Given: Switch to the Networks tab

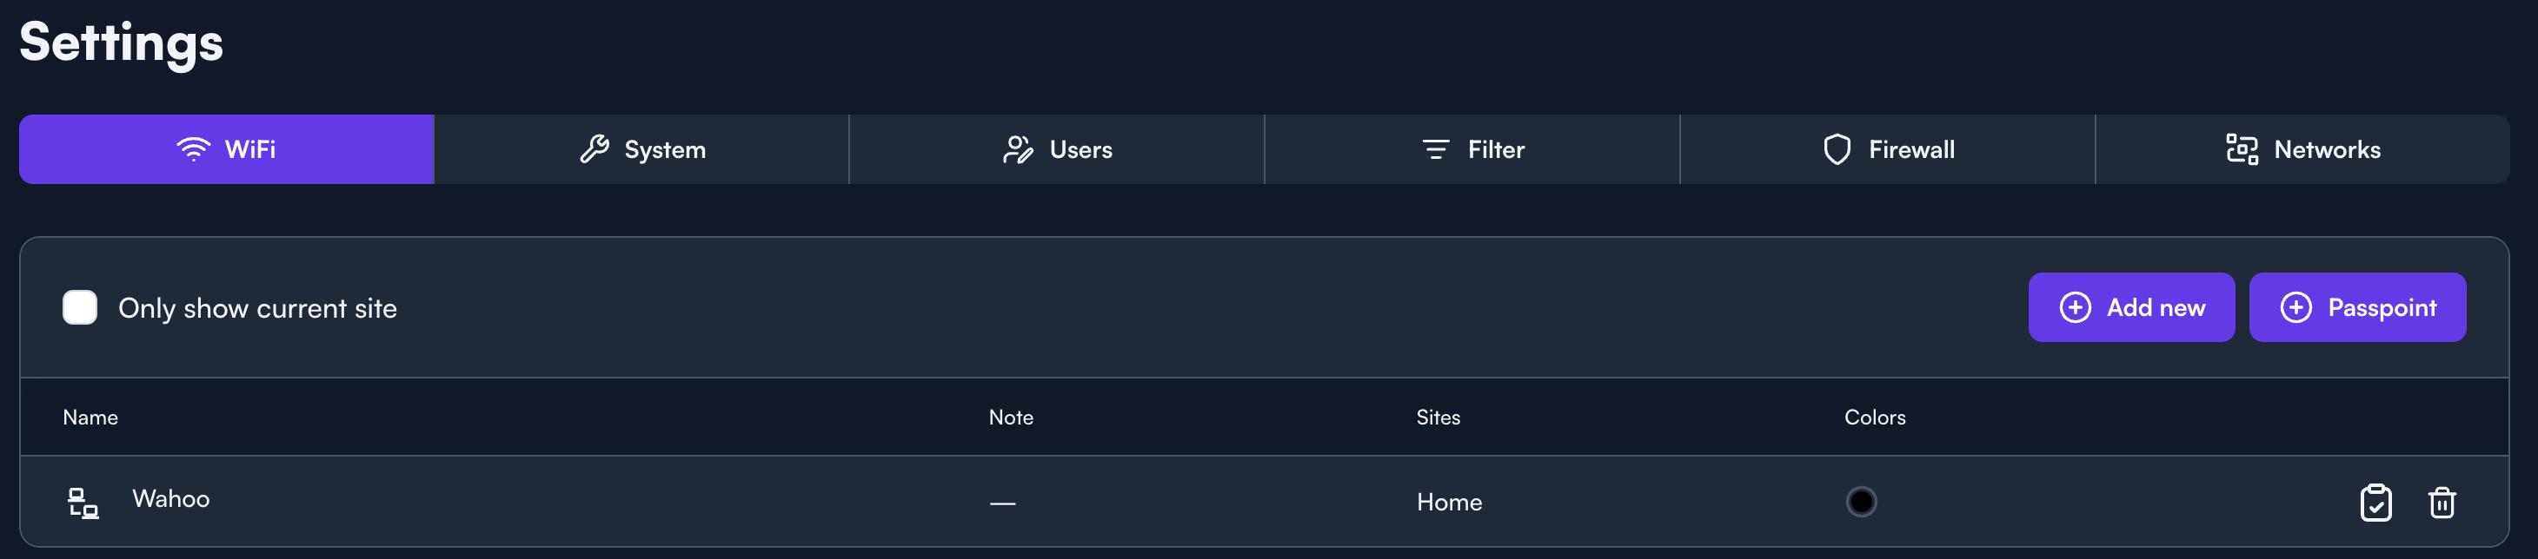Looking at the screenshot, I should [2302, 149].
